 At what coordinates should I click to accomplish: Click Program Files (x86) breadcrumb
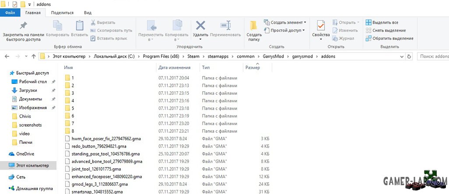(x=161, y=56)
